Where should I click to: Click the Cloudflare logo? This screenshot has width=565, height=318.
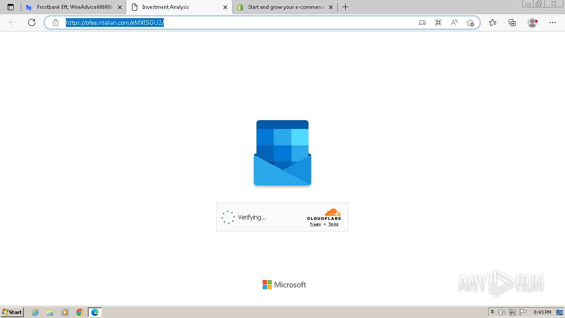324,214
